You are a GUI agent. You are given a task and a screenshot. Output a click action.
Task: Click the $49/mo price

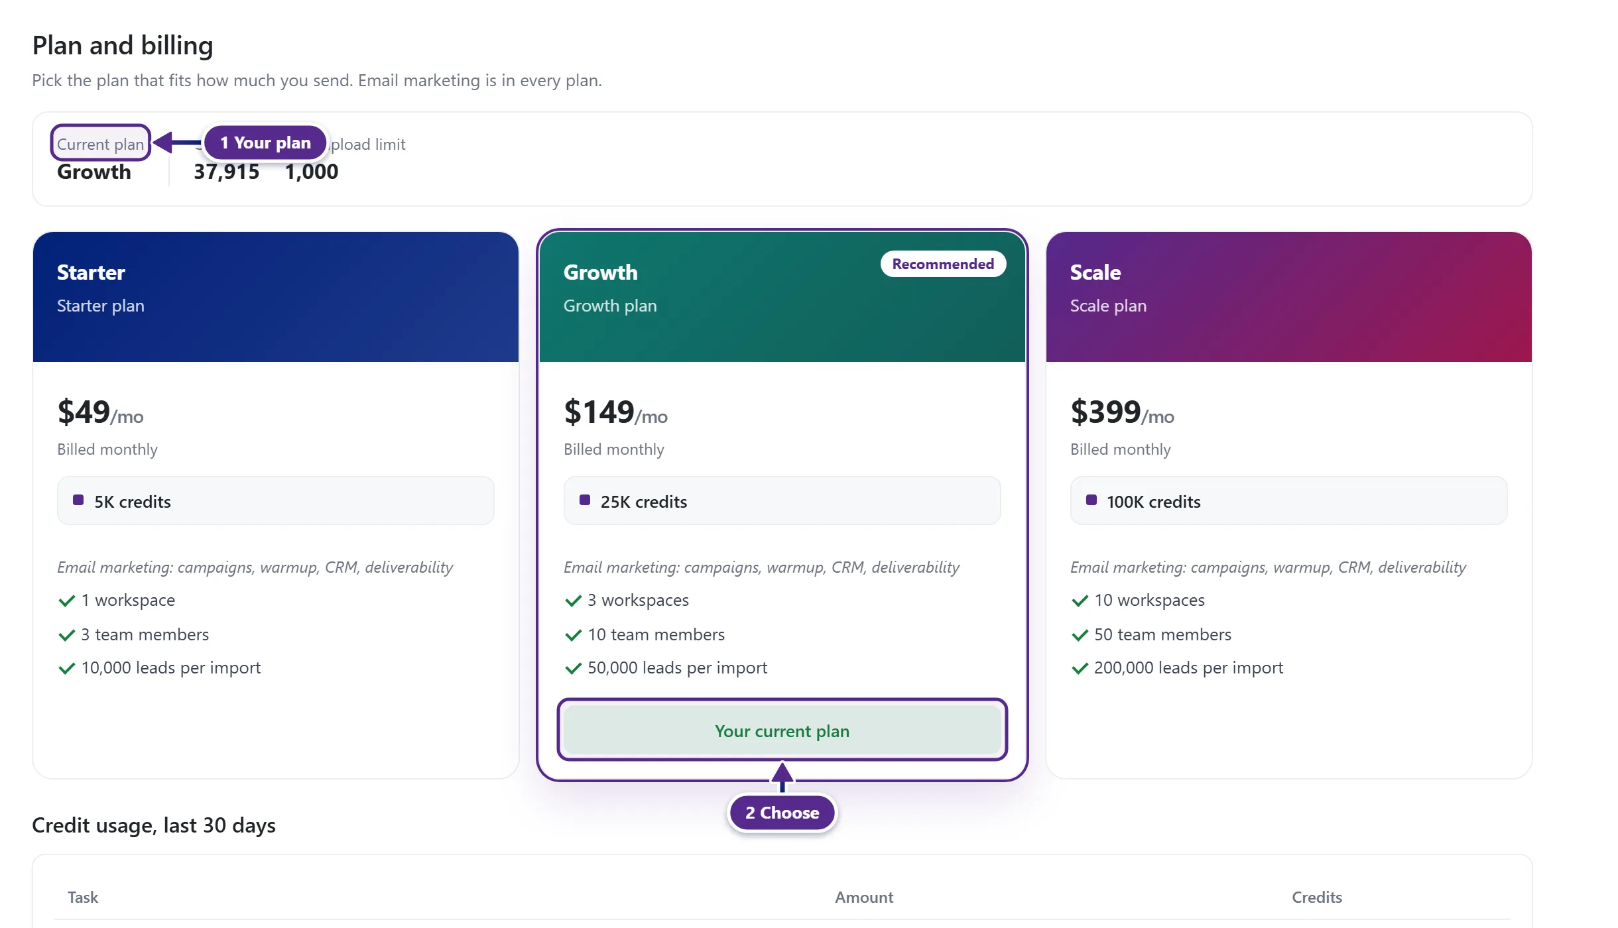click(x=100, y=412)
